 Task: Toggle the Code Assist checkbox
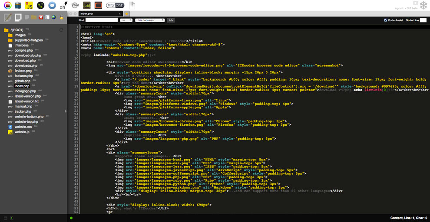click(386, 20)
